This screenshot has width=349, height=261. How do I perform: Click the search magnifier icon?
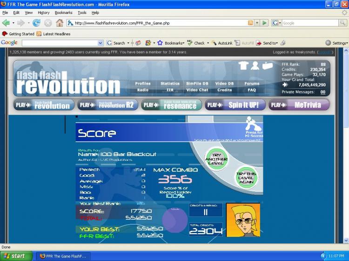pos(342,23)
